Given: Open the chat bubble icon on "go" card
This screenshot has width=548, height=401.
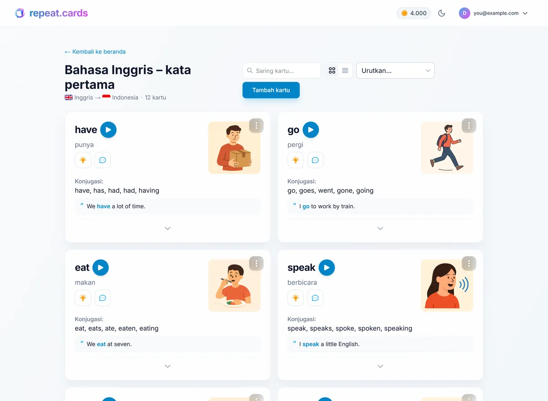Looking at the screenshot, I should tap(316, 160).
